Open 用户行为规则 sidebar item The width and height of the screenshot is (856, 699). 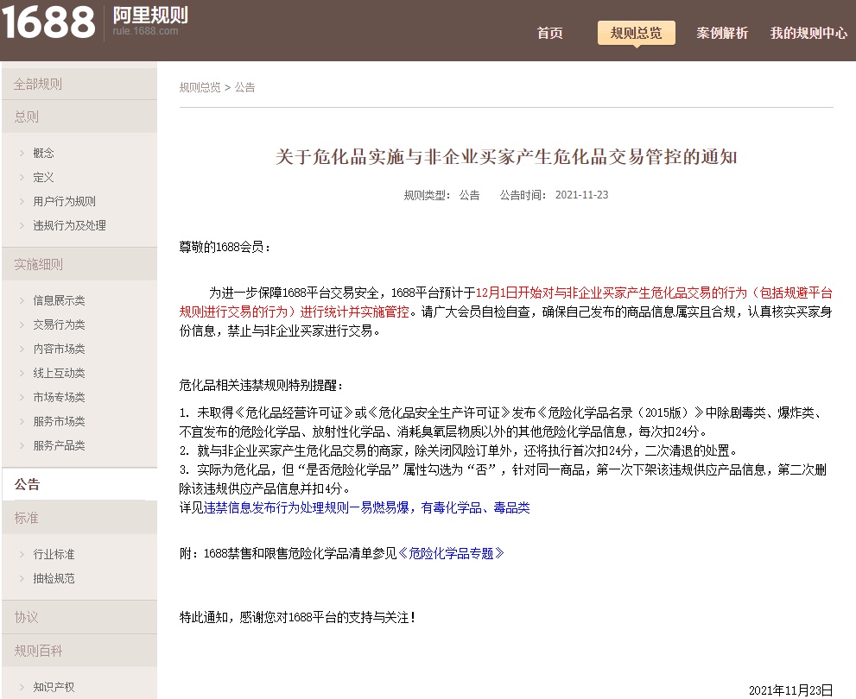coord(65,201)
